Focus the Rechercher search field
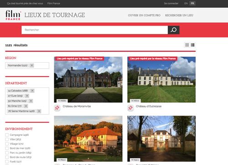Screen dimensions: 228x165 pyautogui.click(x=94, y=30)
